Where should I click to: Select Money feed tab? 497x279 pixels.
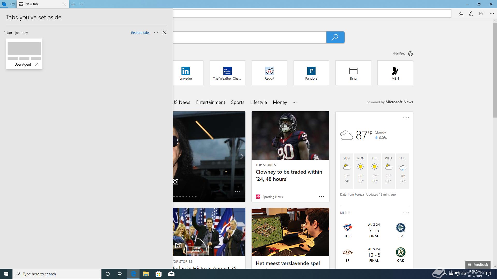280,102
